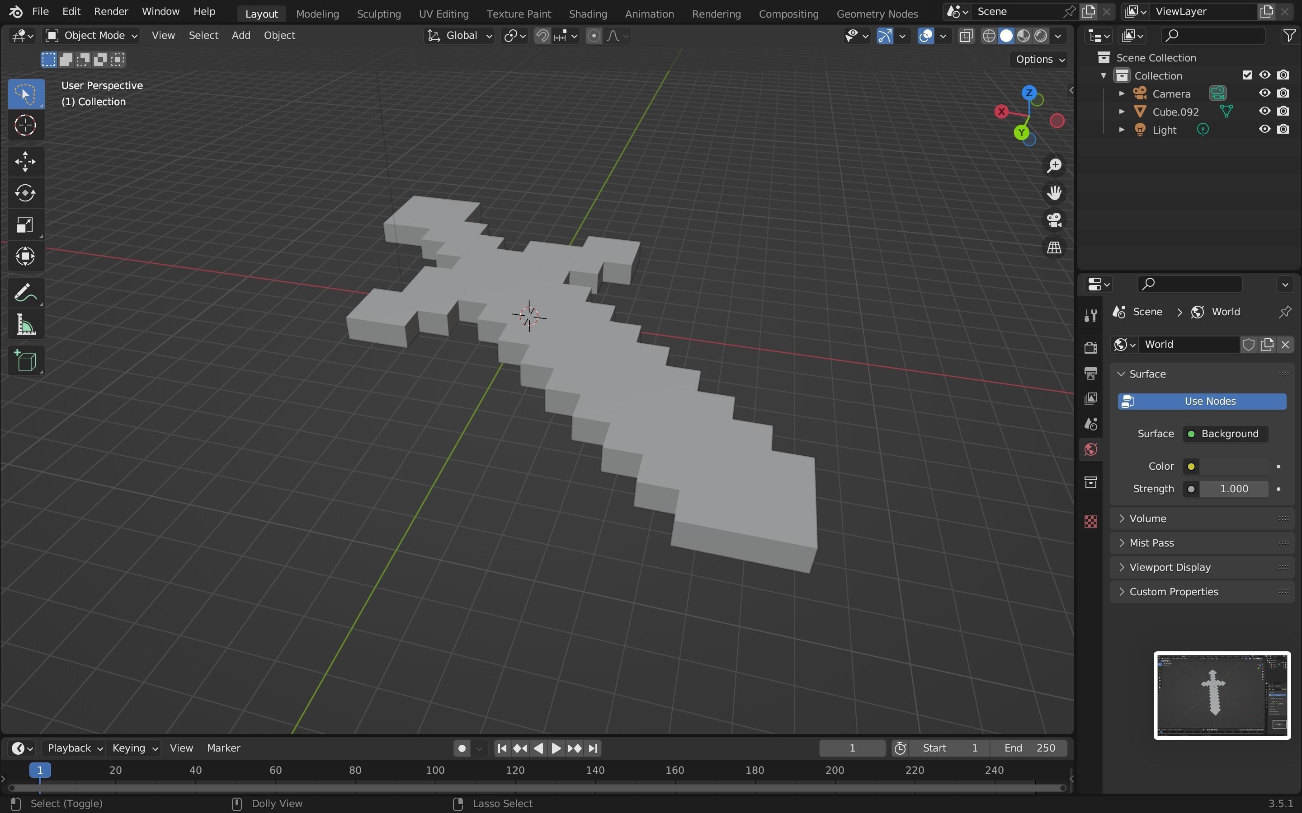Hide Cube.092 in viewport with eye icon

[1265, 111]
